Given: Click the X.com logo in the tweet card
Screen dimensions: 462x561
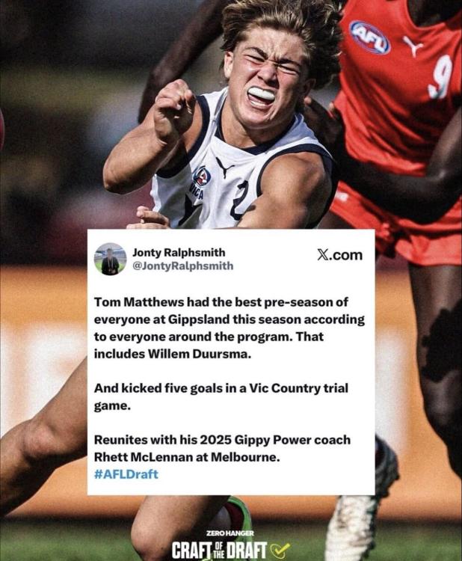Looking at the screenshot, I should [x=339, y=255].
